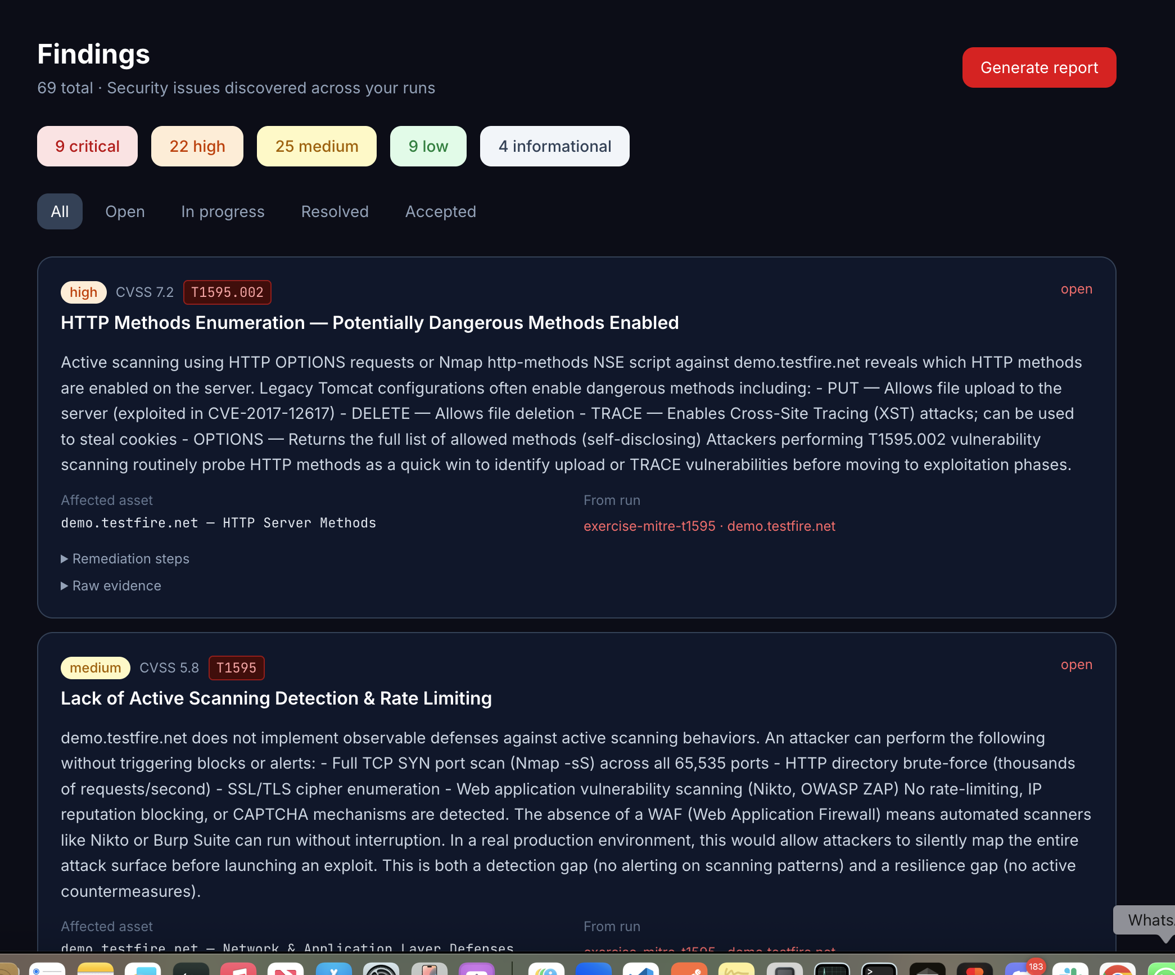Click 'Affected asset' label in HTTP Methods finding

point(107,500)
